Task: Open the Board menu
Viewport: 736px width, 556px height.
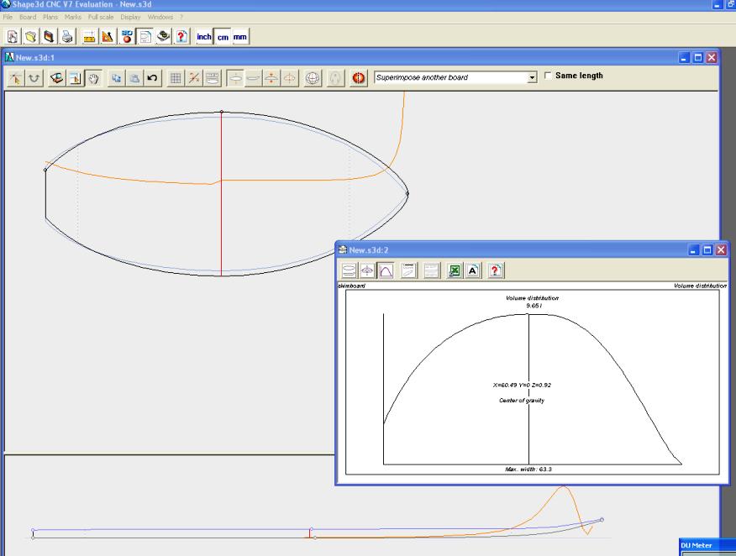Action: (x=28, y=17)
